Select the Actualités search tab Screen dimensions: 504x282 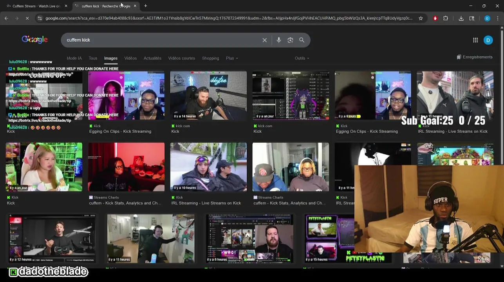pyautogui.click(x=152, y=58)
